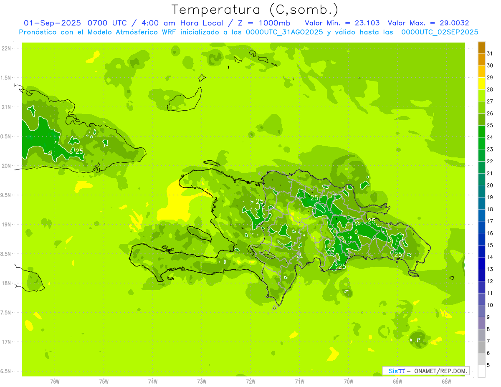Screen dimensions: 501x387
Task: Click the "75W" longitude label
Action: (x=104, y=381)
